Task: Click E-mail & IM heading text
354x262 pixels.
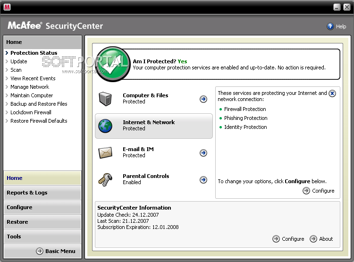Action: click(138, 149)
